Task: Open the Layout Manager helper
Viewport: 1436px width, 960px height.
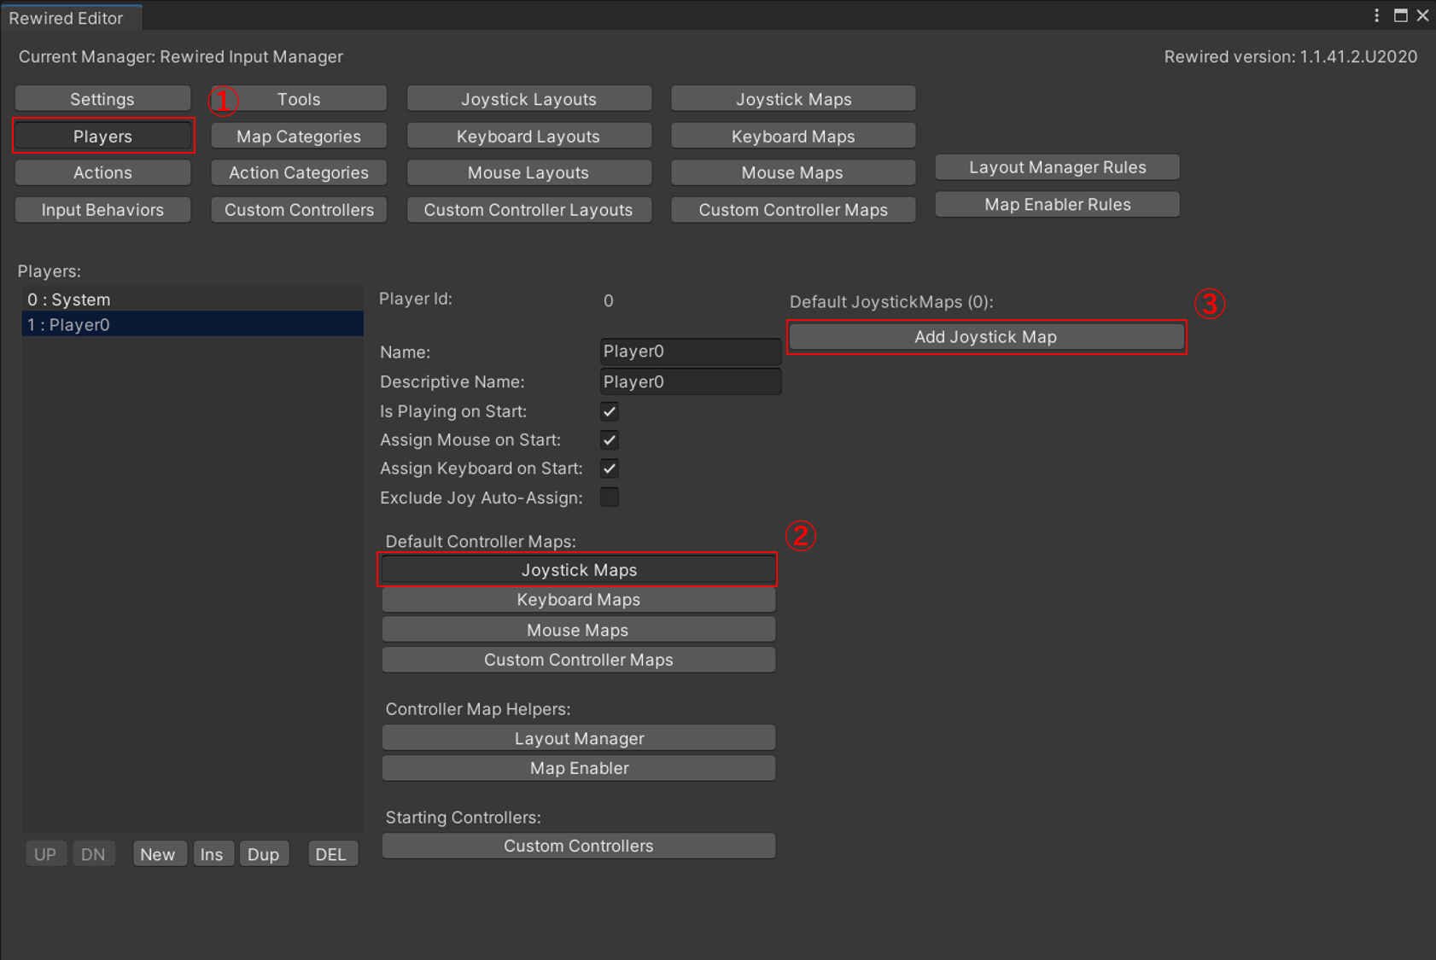Action: point(578,737)
